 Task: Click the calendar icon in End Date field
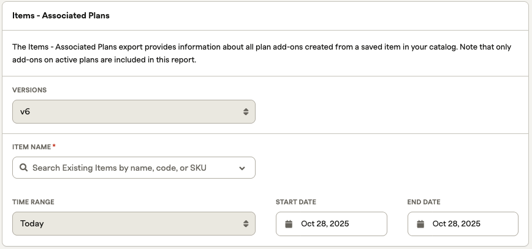click(x=420, y=224)
